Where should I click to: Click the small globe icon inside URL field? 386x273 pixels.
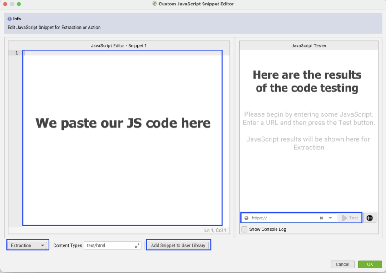point(247,218)
